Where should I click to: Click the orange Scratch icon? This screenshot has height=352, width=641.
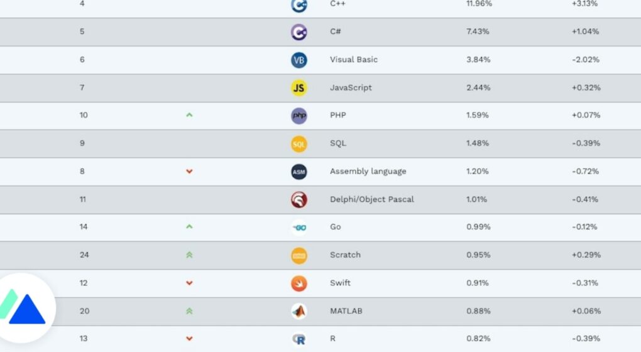tap(299, 256)
